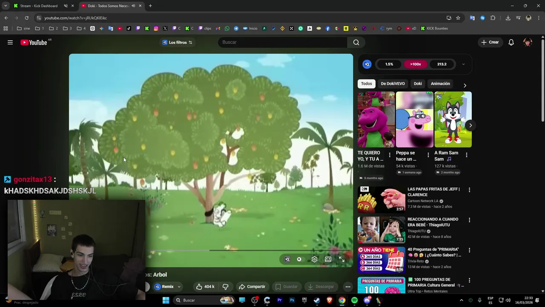Open Spotify from the taskbar

(354, 300)
